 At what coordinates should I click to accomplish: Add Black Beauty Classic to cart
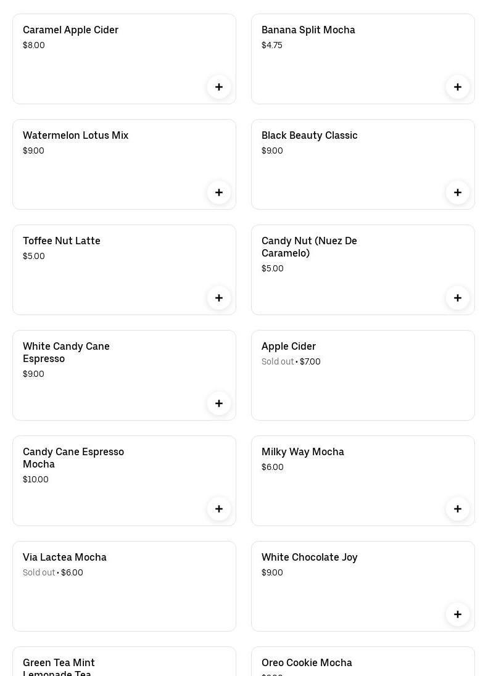tap(458, 192)
